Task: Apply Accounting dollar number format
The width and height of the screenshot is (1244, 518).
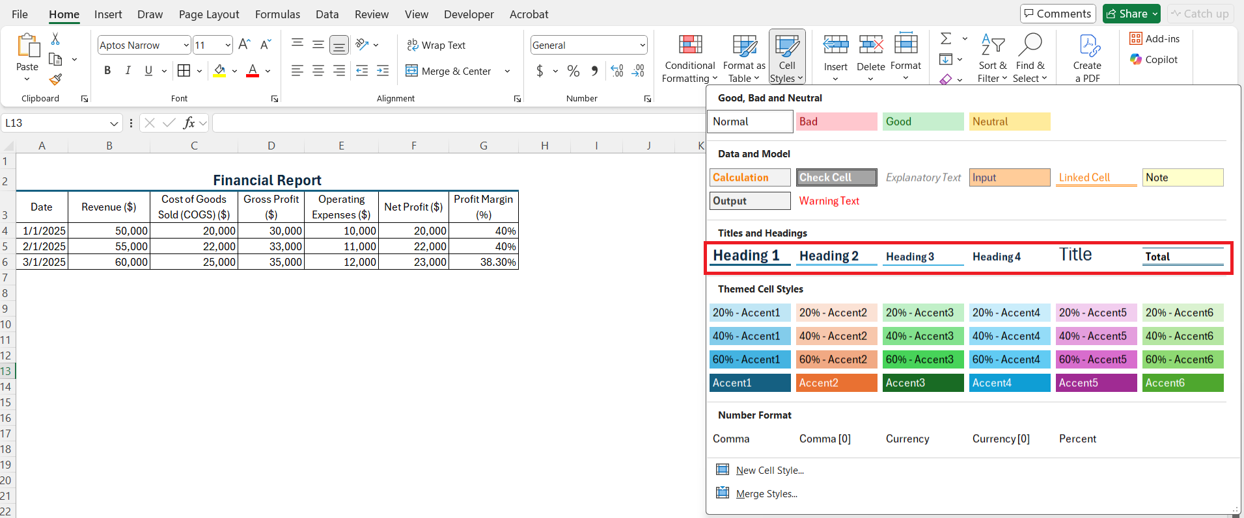Action: [x=540, y=71]
